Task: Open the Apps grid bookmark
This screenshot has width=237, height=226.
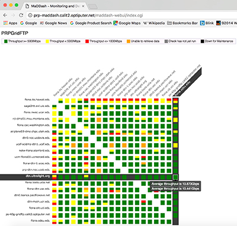Action: (11, 23)
